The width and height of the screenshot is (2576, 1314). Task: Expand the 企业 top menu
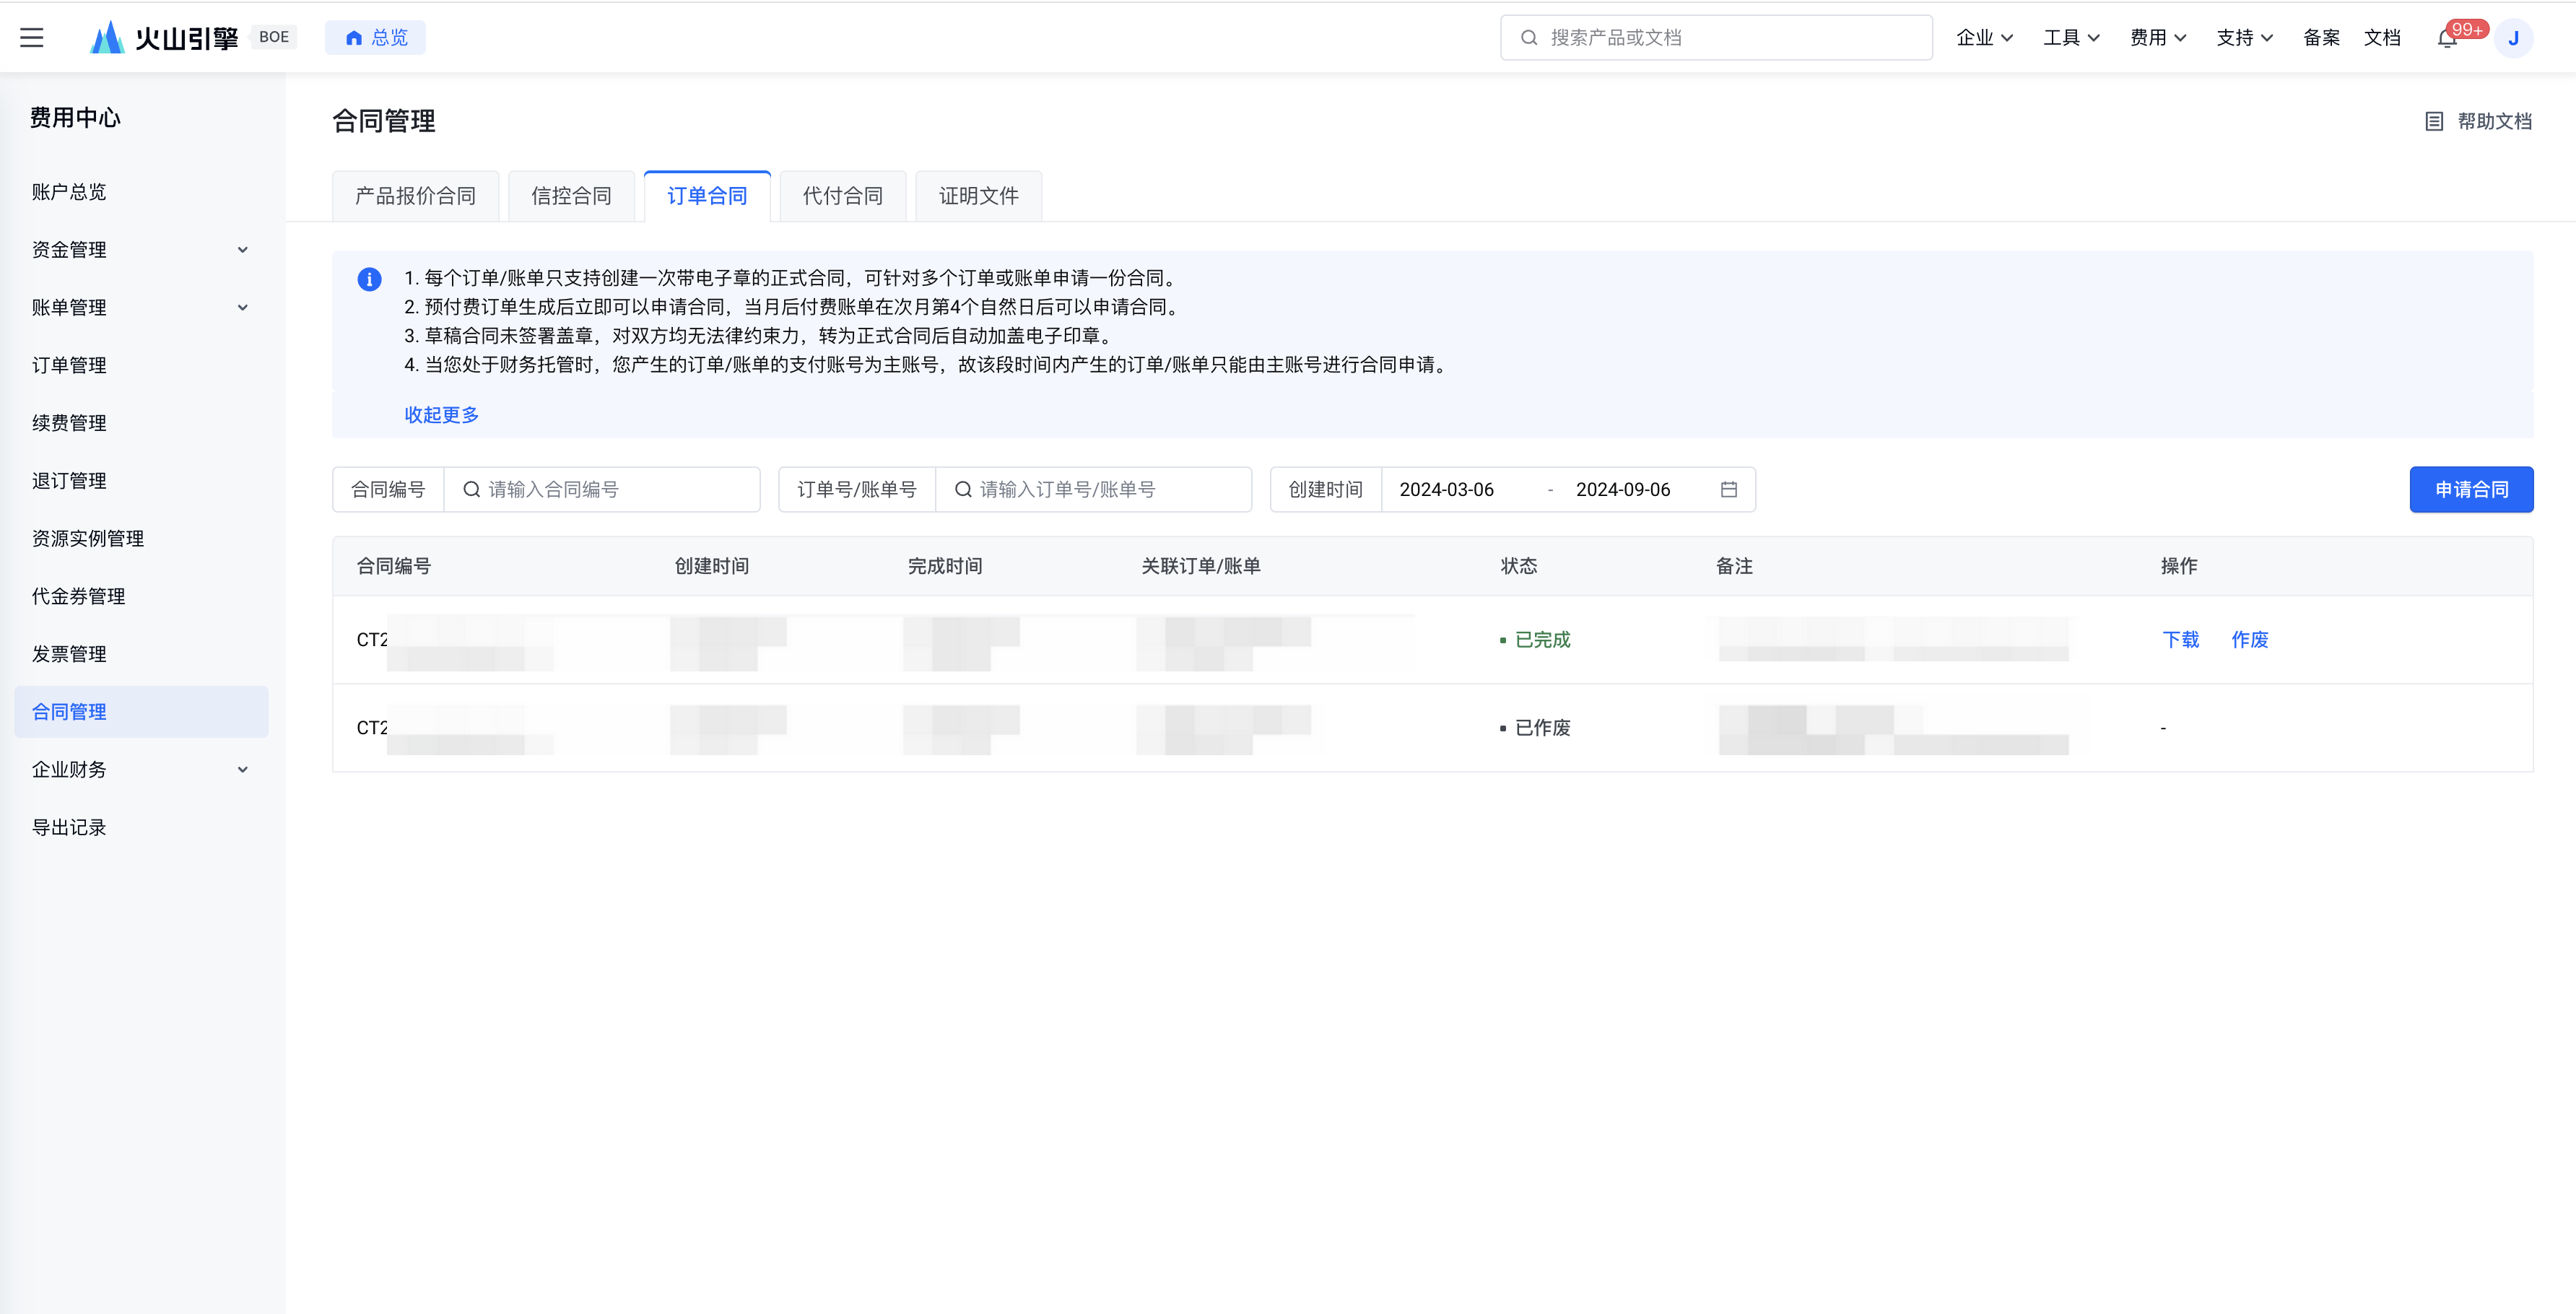pyautogui.click(x=1984, y=38)
